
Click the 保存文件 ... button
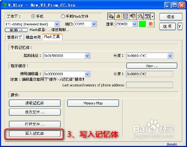(x=35, y=112)
